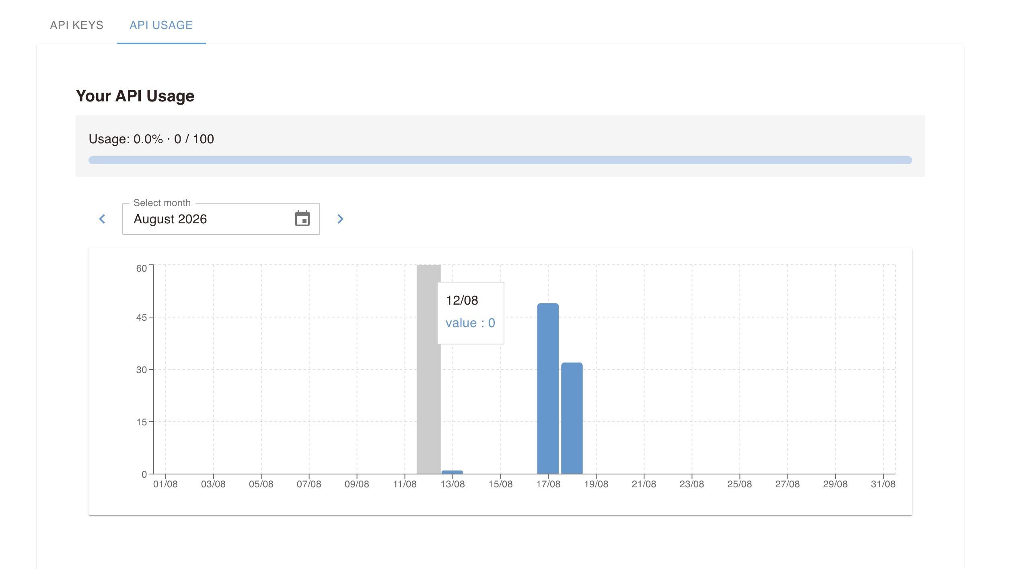Click the '15' y-axis label
The width and height of the screenshot is (1012, 569).
pyautogui.click(x=142, y=422)
